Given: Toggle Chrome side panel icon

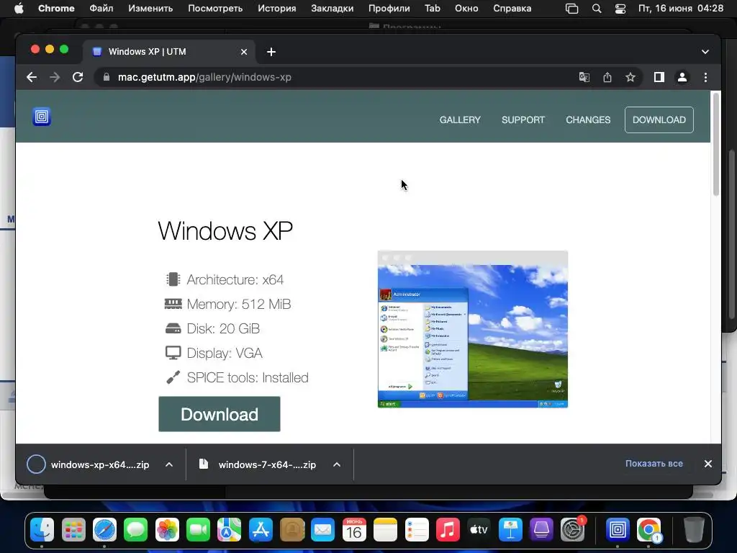Looking at the screenshot, I should (x=659, y=77).
